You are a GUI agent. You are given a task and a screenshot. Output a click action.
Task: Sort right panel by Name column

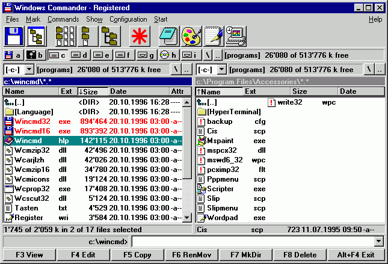coord(219,91)
